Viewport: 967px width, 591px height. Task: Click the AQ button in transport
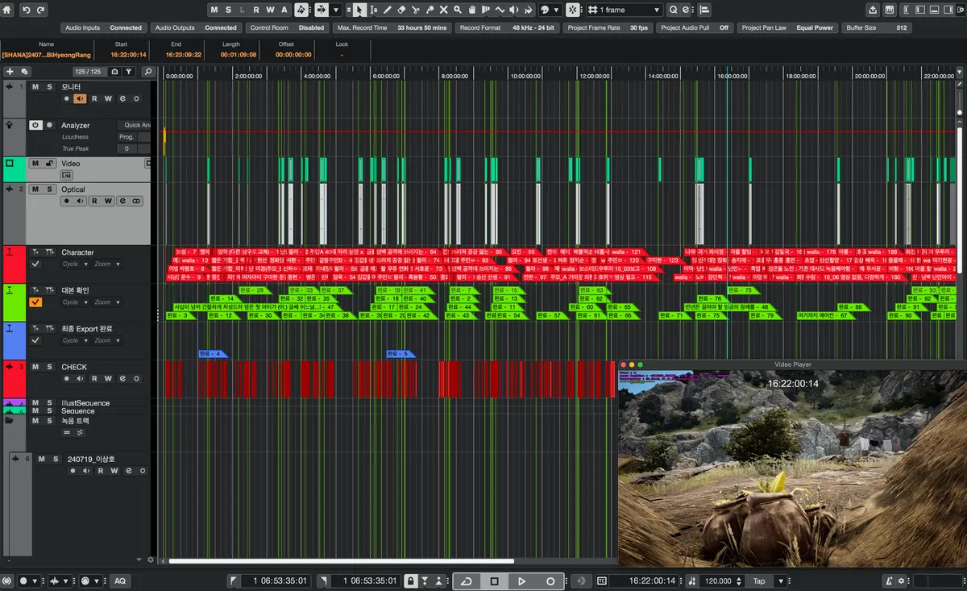coord(120,581)
